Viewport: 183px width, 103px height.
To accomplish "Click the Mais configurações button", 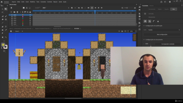I will [x=162, y=34].
